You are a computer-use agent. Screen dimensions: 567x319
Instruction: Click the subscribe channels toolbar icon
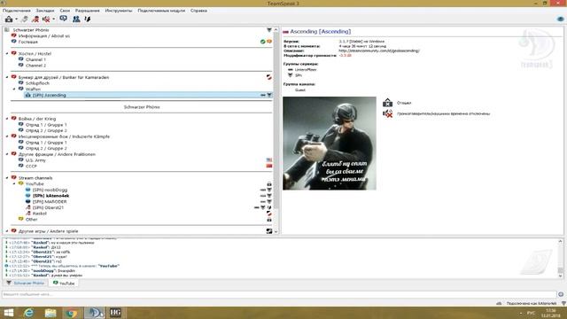pos(64,19)
